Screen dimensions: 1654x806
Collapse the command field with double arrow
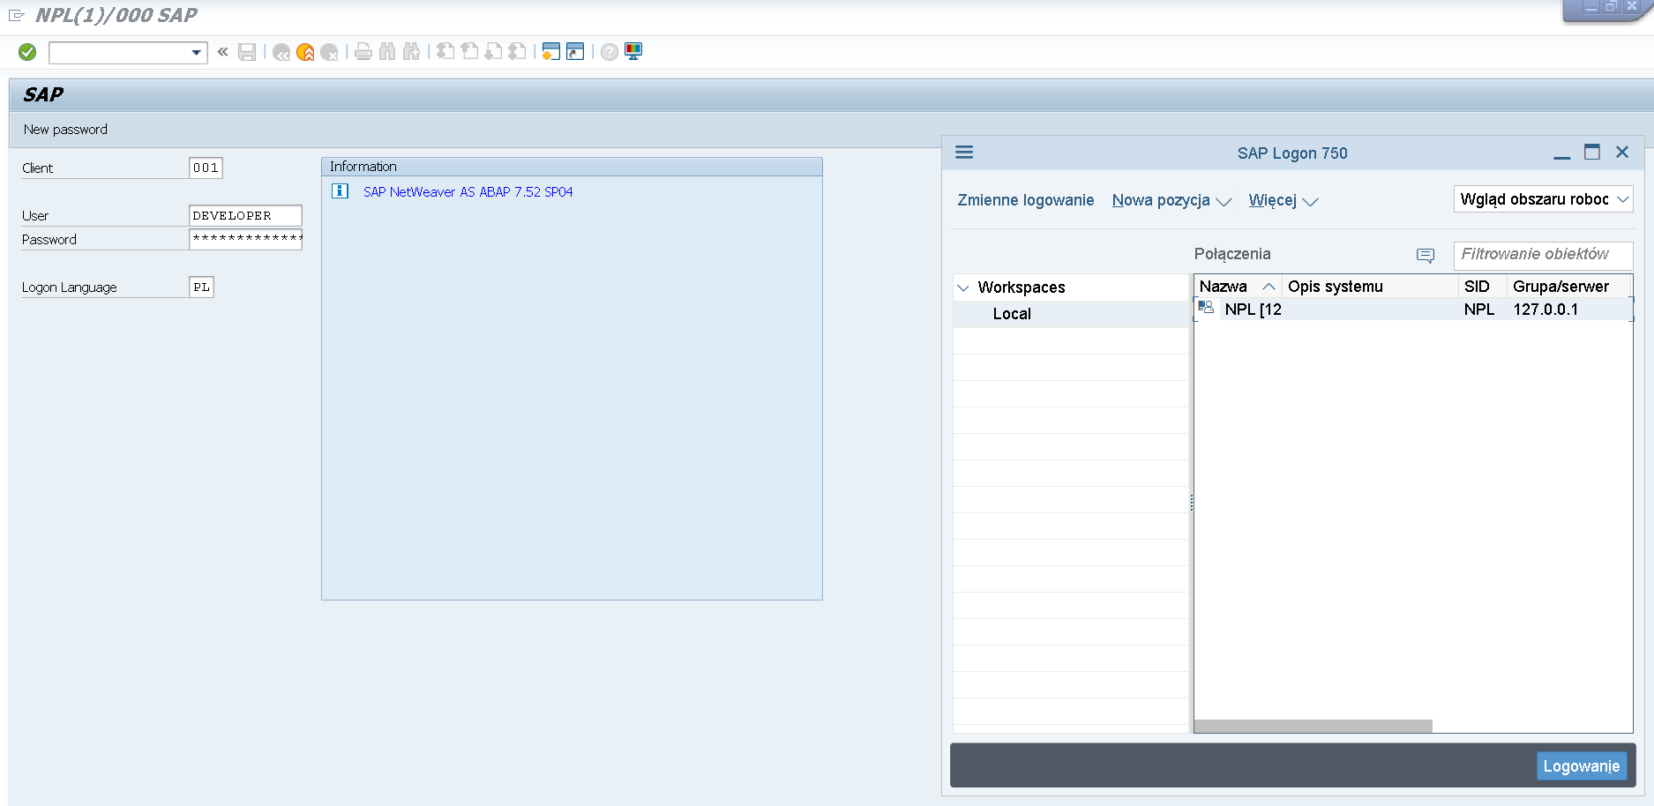pos(223,52)
